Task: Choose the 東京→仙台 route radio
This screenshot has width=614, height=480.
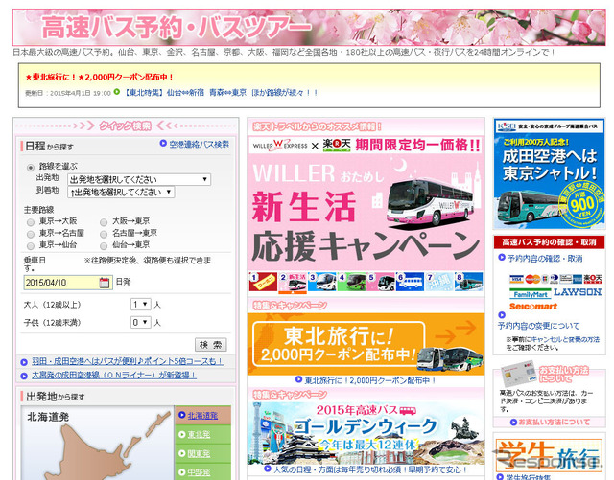Action: point(31,246)
